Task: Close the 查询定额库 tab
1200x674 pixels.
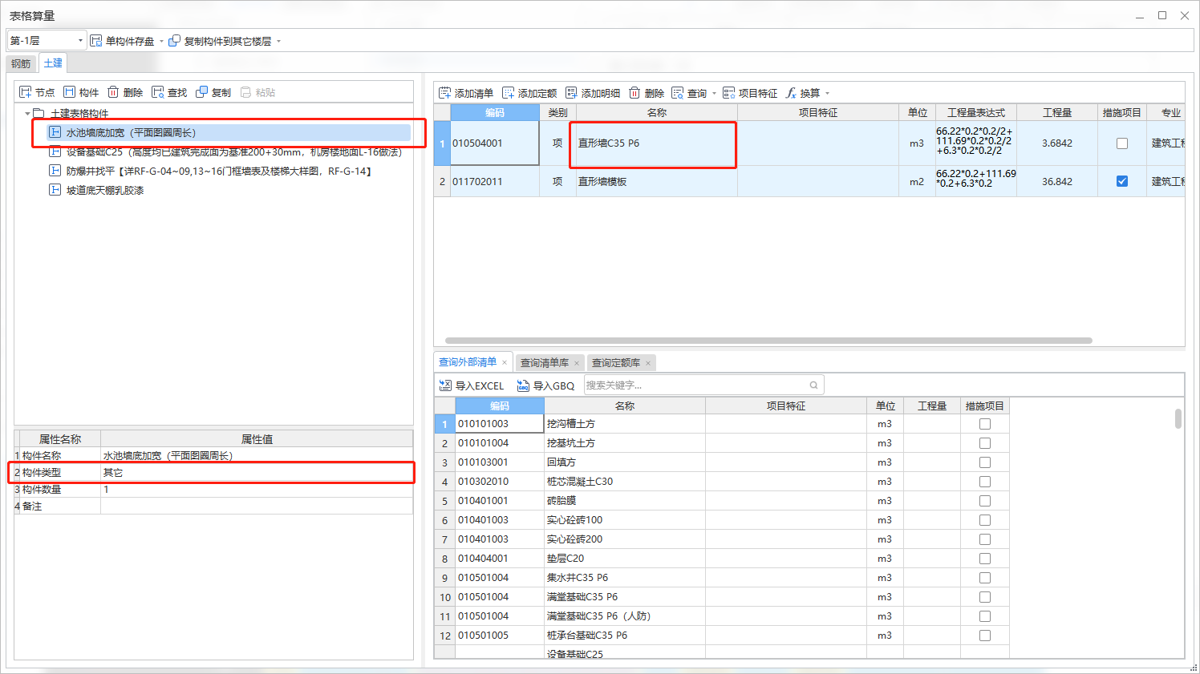Action: tap(648, 363)
